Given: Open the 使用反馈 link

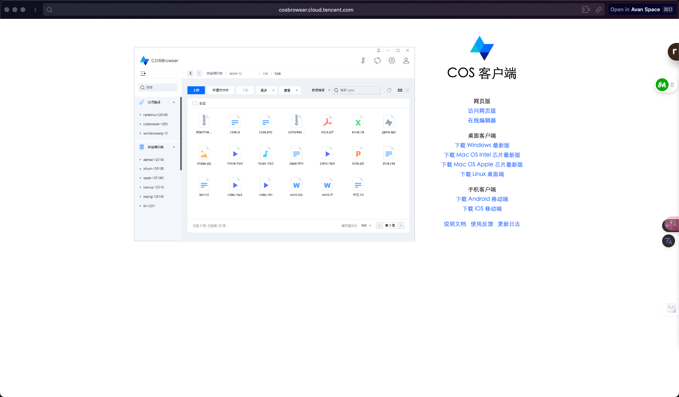Looking at the screenshot, I should pos(482,224).
